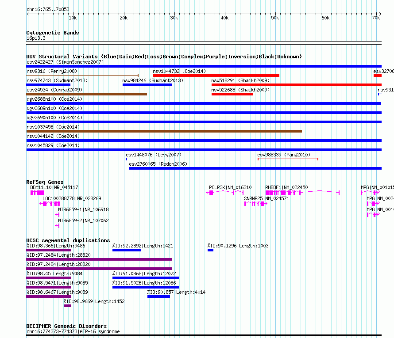Click the esv1448076 (Levy2007) label

154,155
